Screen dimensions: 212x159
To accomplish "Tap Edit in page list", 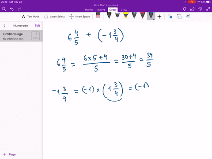I will click(37, 26).
